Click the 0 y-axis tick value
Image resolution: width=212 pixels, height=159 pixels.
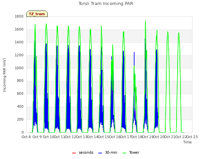click(x=23, y=132)
